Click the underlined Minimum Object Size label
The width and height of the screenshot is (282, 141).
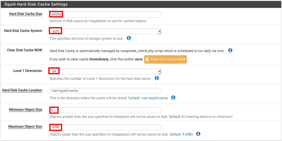[25, 109]
